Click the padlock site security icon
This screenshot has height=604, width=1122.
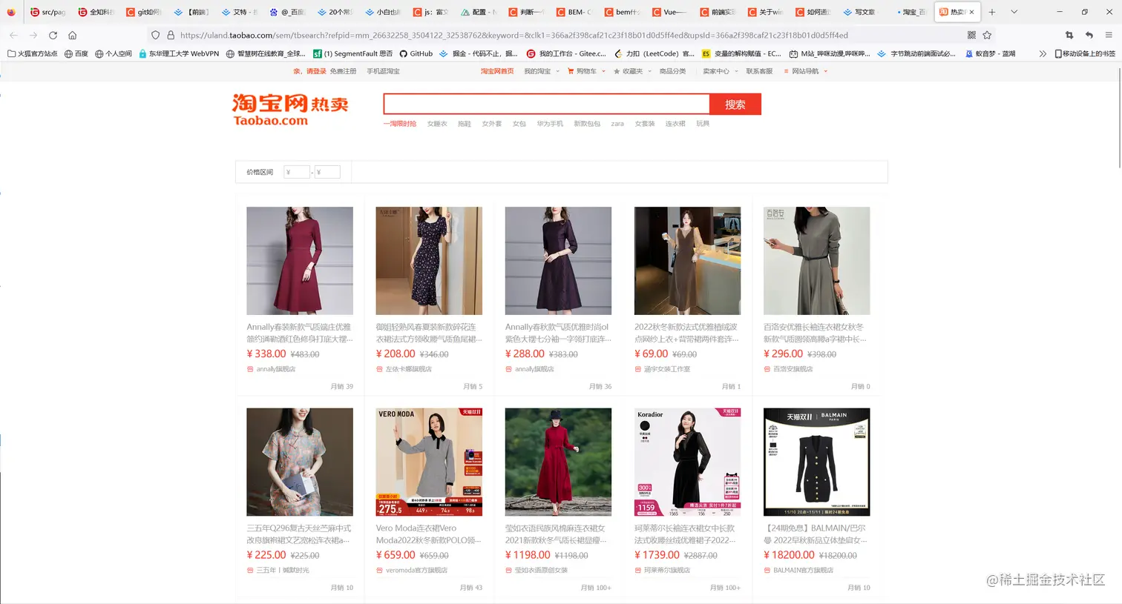[x=171, y=35]
